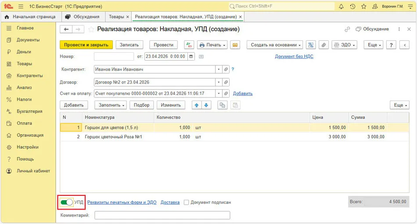Open the ЭДО dropdown menu
The height and width of the screenshot is (224, 417).
345,45
